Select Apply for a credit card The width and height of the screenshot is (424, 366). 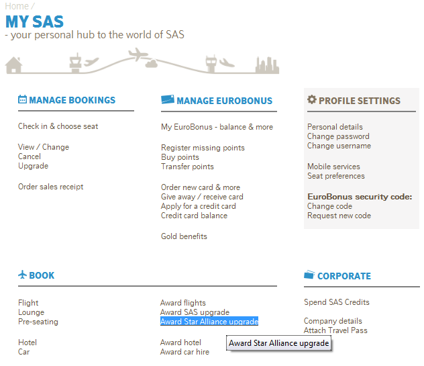point(198,206)
